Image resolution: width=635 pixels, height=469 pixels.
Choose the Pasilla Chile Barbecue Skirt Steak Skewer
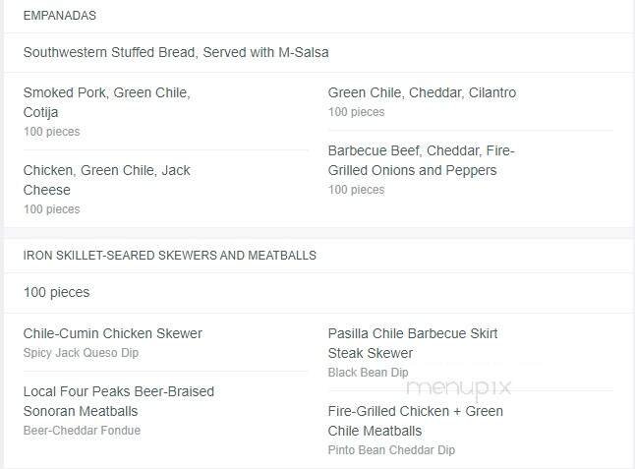pos(413,343)
